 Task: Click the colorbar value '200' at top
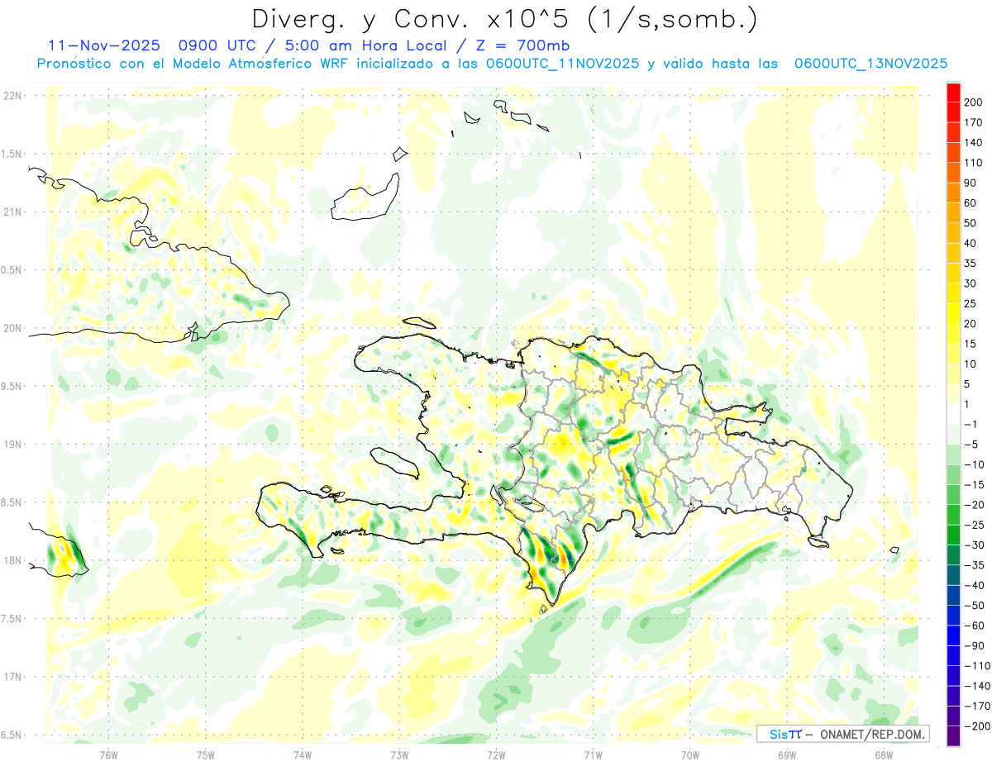click(974, 102)
